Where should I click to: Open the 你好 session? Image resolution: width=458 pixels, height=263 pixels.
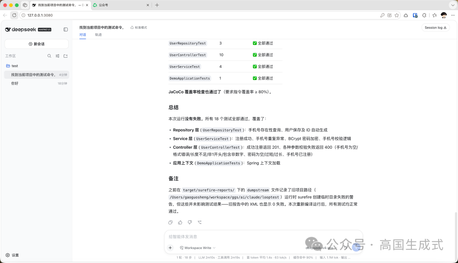(36, 83)
